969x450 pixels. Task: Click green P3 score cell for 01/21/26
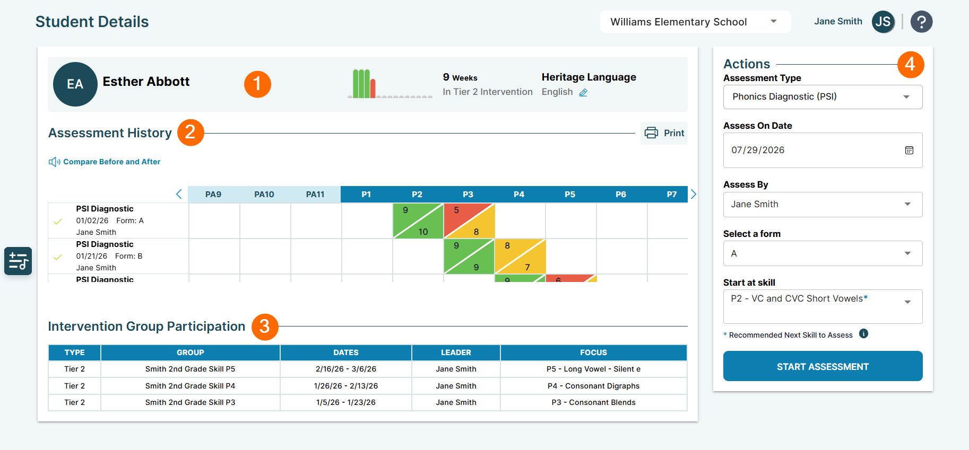tap(469, 257)
